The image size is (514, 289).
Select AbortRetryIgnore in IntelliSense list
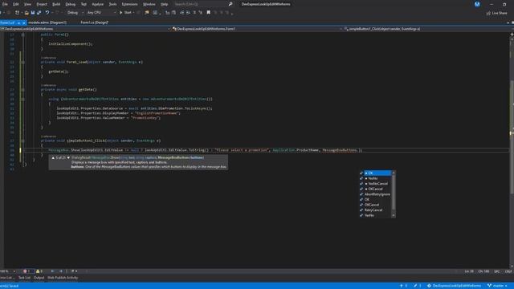click(x=376, y=194)
